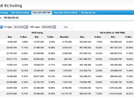134x97 pixels.
Task: Click the Mua header under Giá trị
Action: (x=82, y=37)
